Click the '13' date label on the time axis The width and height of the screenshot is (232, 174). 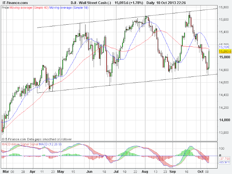(156, 171)
